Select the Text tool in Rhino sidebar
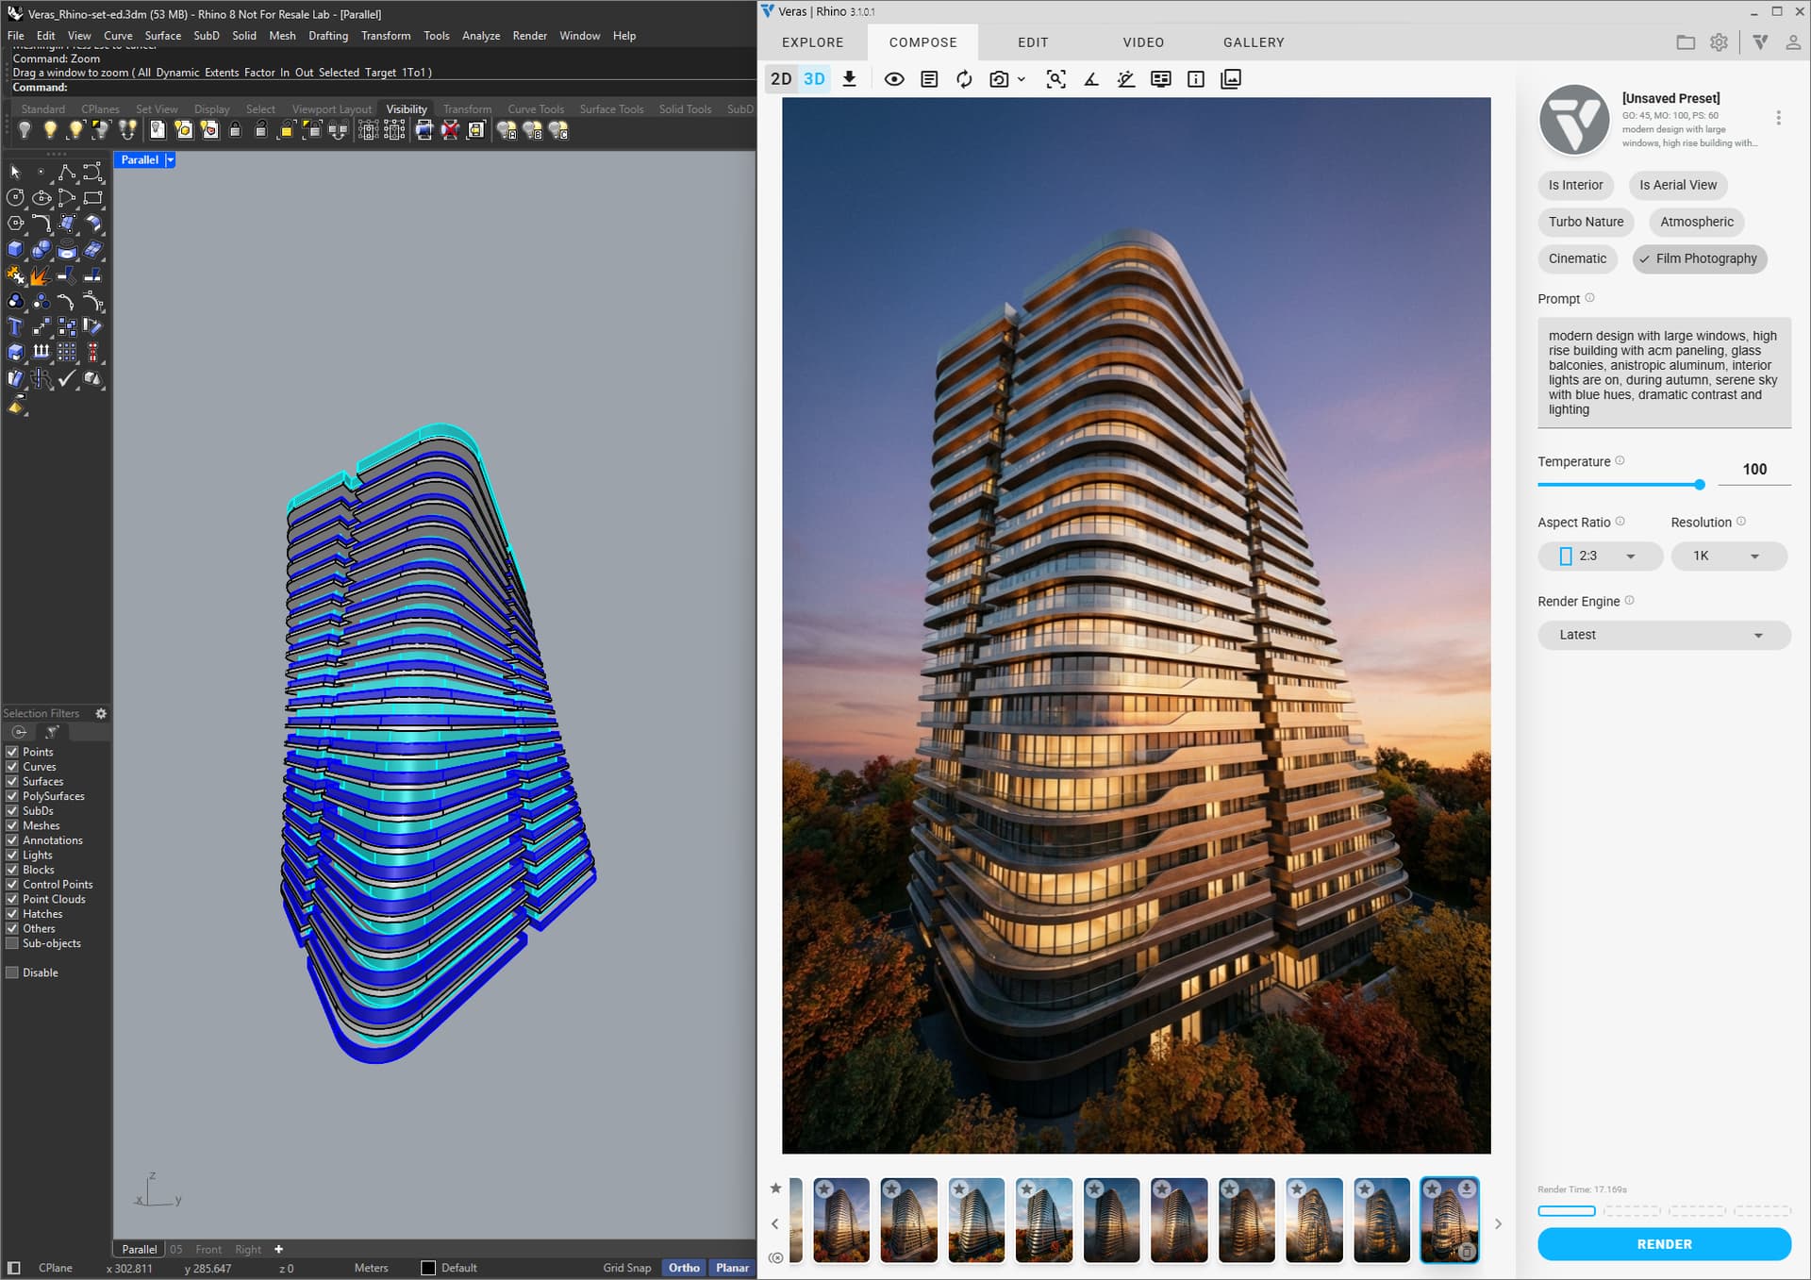This screenshot has height=1280, width=1811. tap(15, 327)
